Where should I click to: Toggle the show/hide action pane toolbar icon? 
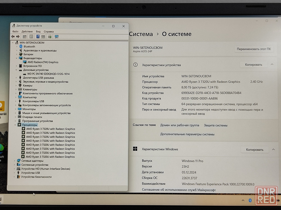tap(43, 37)
